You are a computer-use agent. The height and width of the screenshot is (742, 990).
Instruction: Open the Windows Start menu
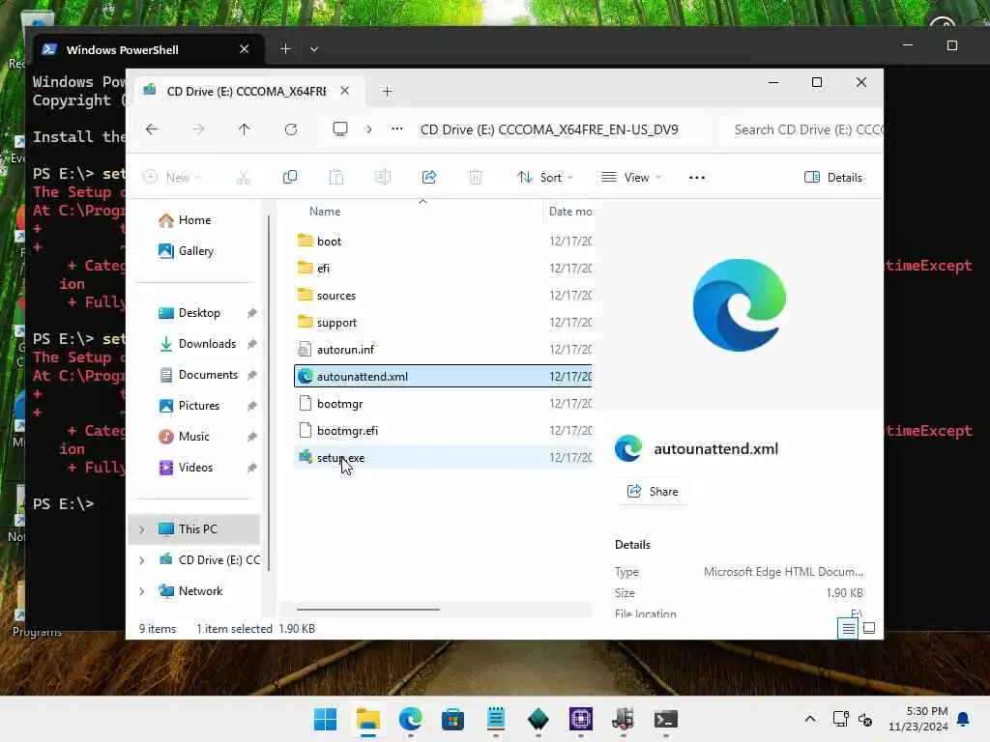click(326, 719)
